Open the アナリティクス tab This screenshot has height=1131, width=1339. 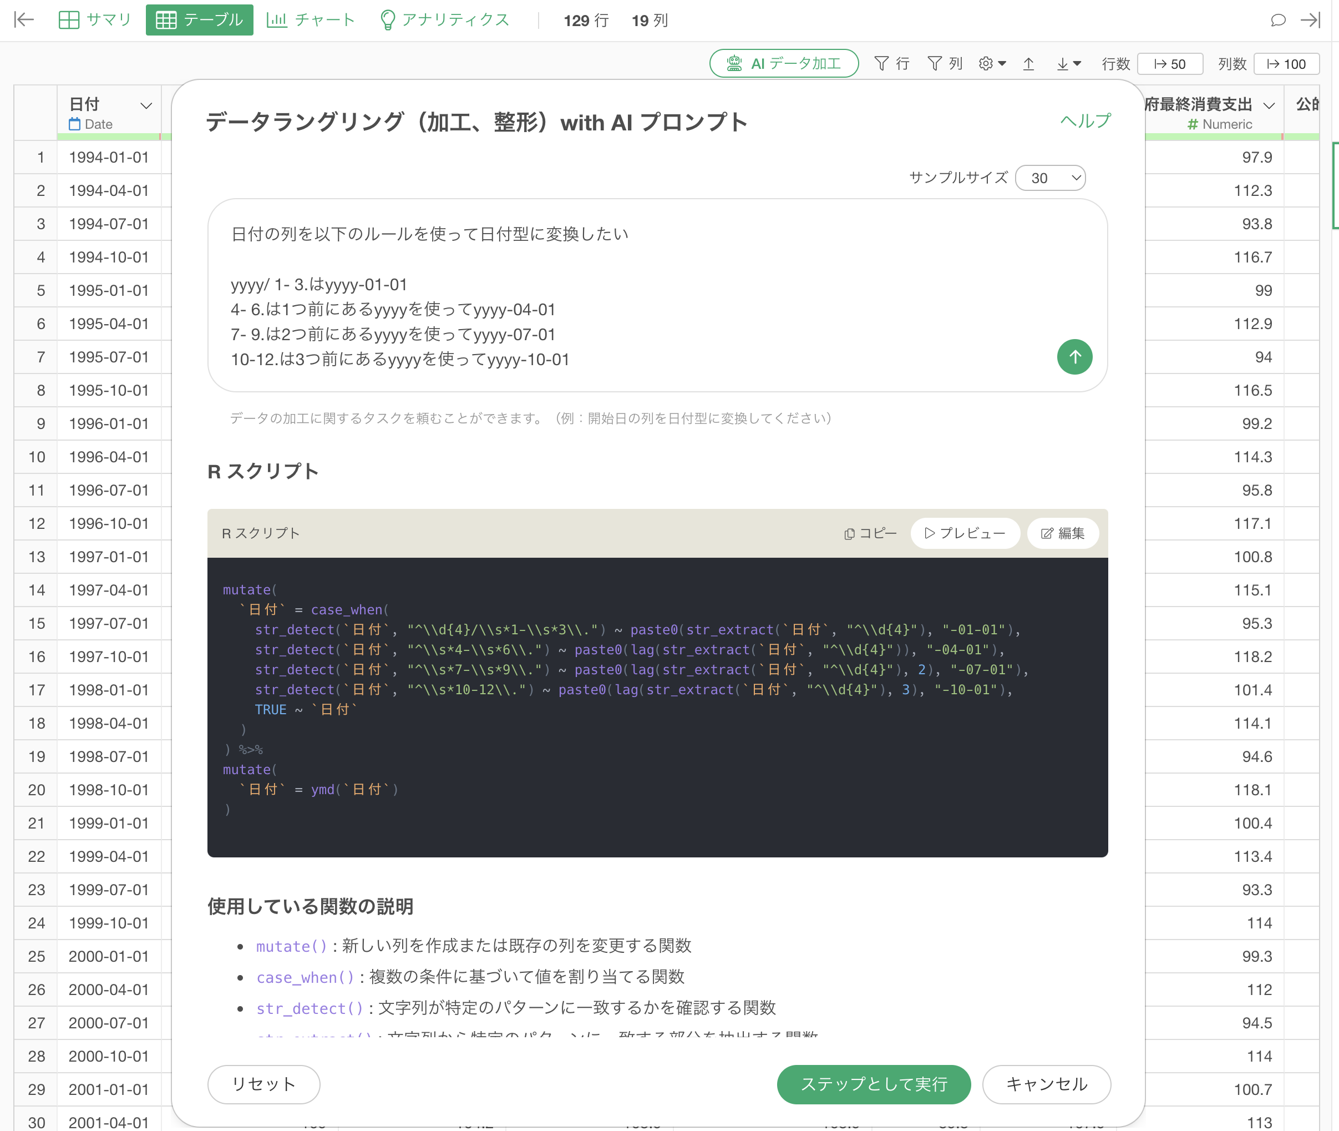coord(445,20)
